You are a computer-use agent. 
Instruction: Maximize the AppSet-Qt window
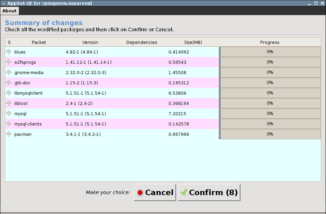coord(316,3)
